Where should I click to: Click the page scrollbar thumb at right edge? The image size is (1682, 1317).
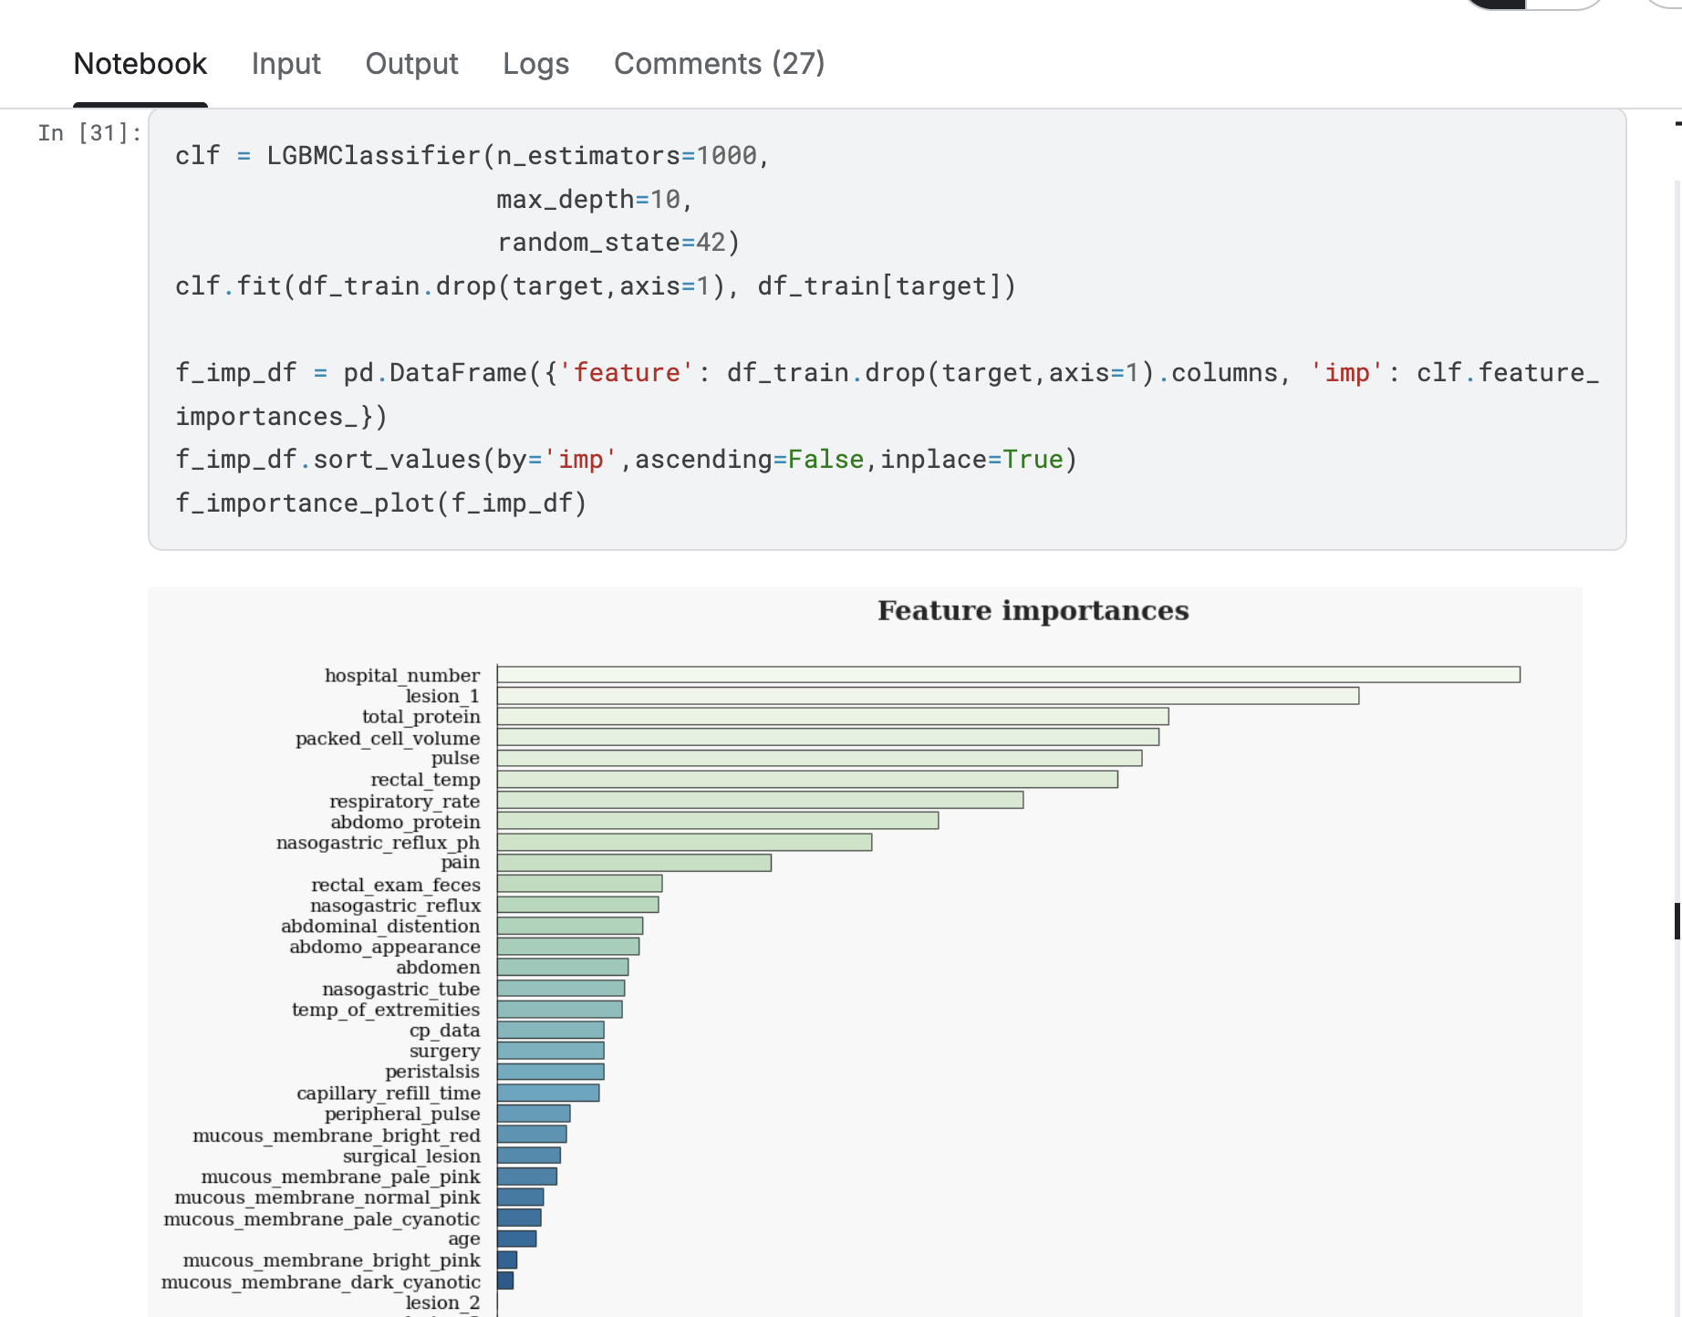pos(1677,921)
